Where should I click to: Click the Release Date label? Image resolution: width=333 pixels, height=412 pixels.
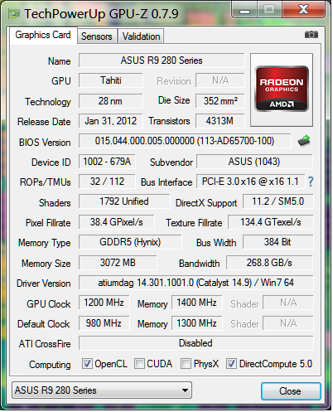44,122
